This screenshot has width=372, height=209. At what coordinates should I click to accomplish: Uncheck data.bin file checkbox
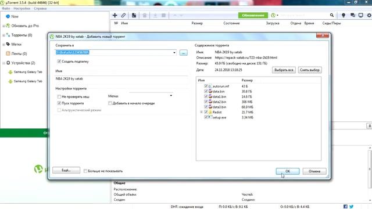[206, 91]
